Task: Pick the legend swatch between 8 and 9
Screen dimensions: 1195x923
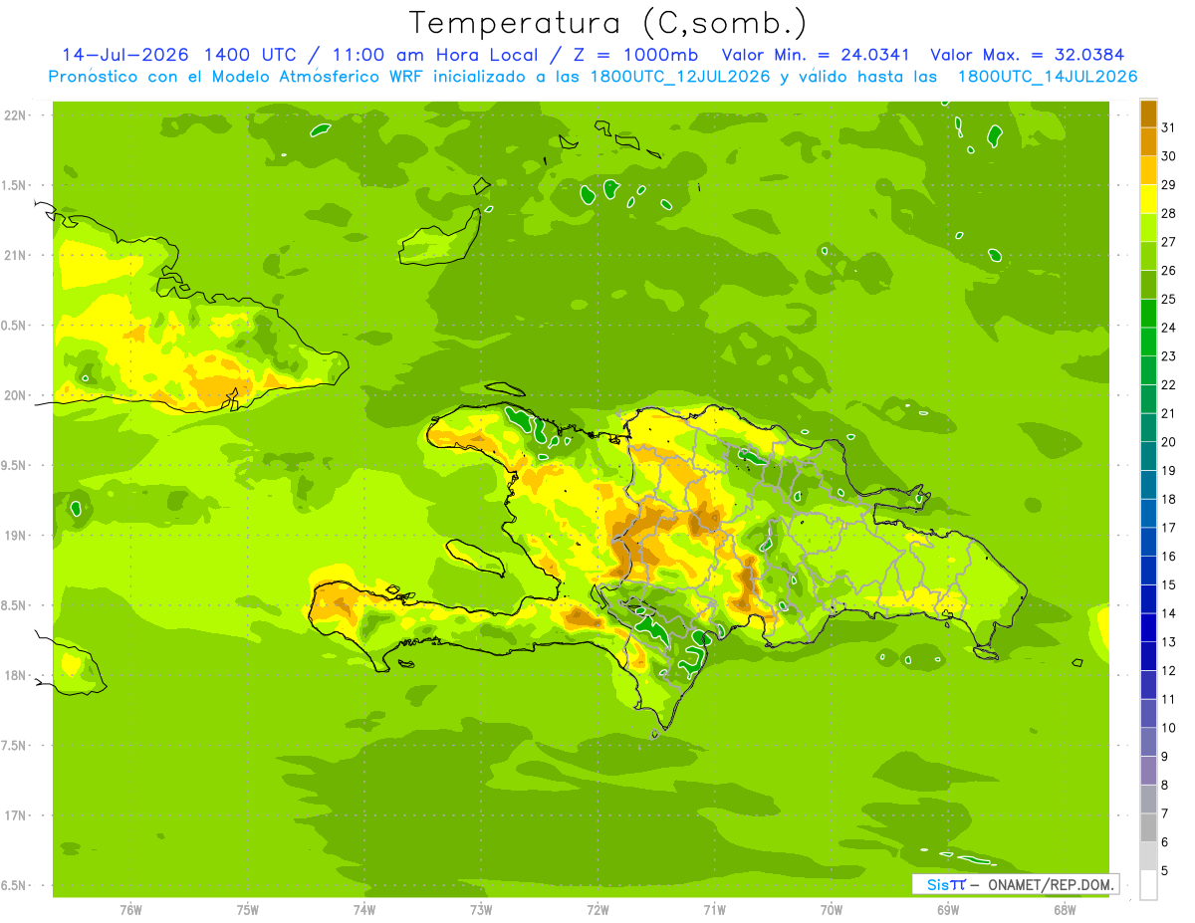Action: point(1148,771)
